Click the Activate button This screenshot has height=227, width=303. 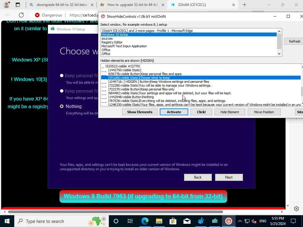[x=174, y=112]
